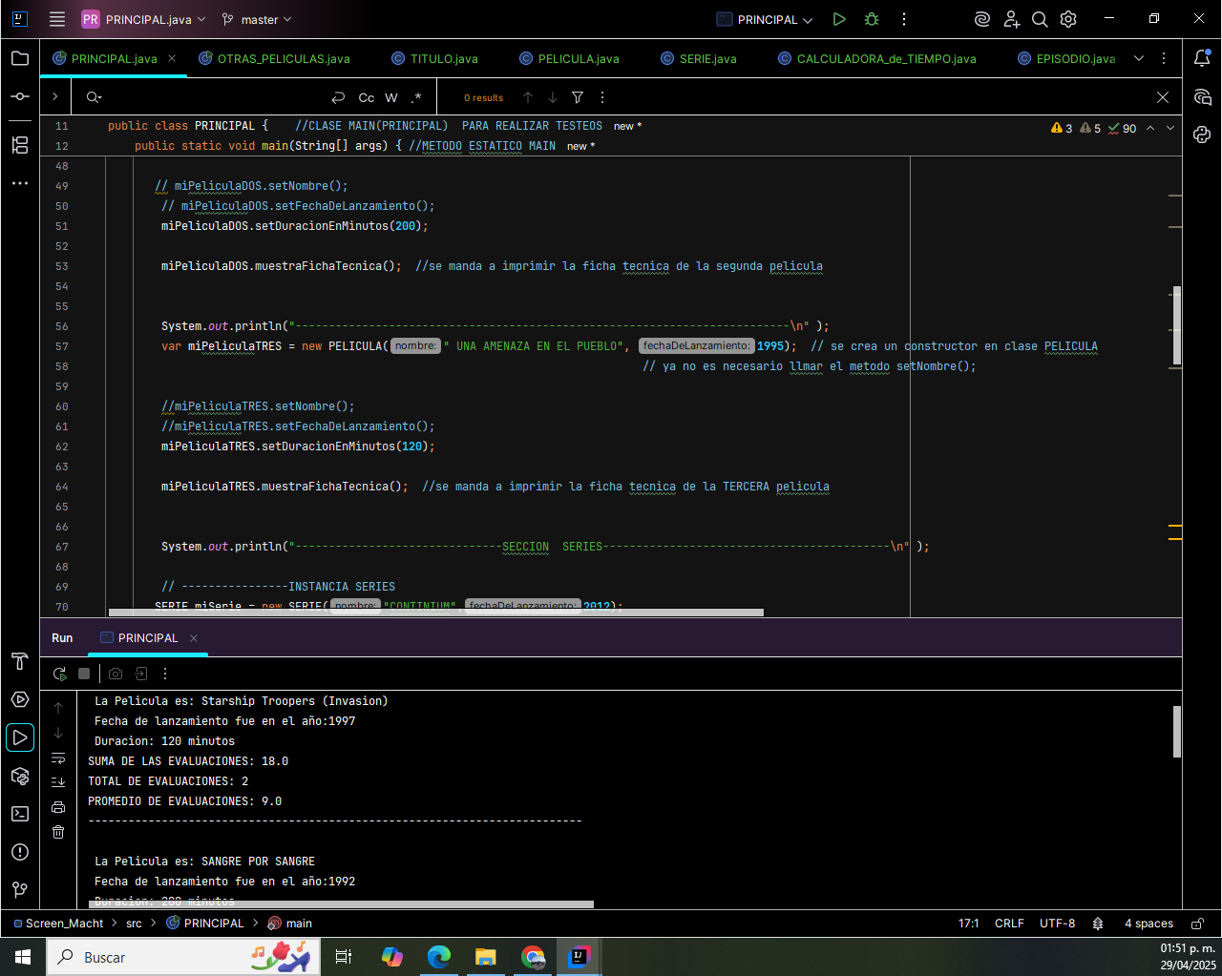
Task: Toggle Match Case Cc in search
Action: (x=367, y=97)
